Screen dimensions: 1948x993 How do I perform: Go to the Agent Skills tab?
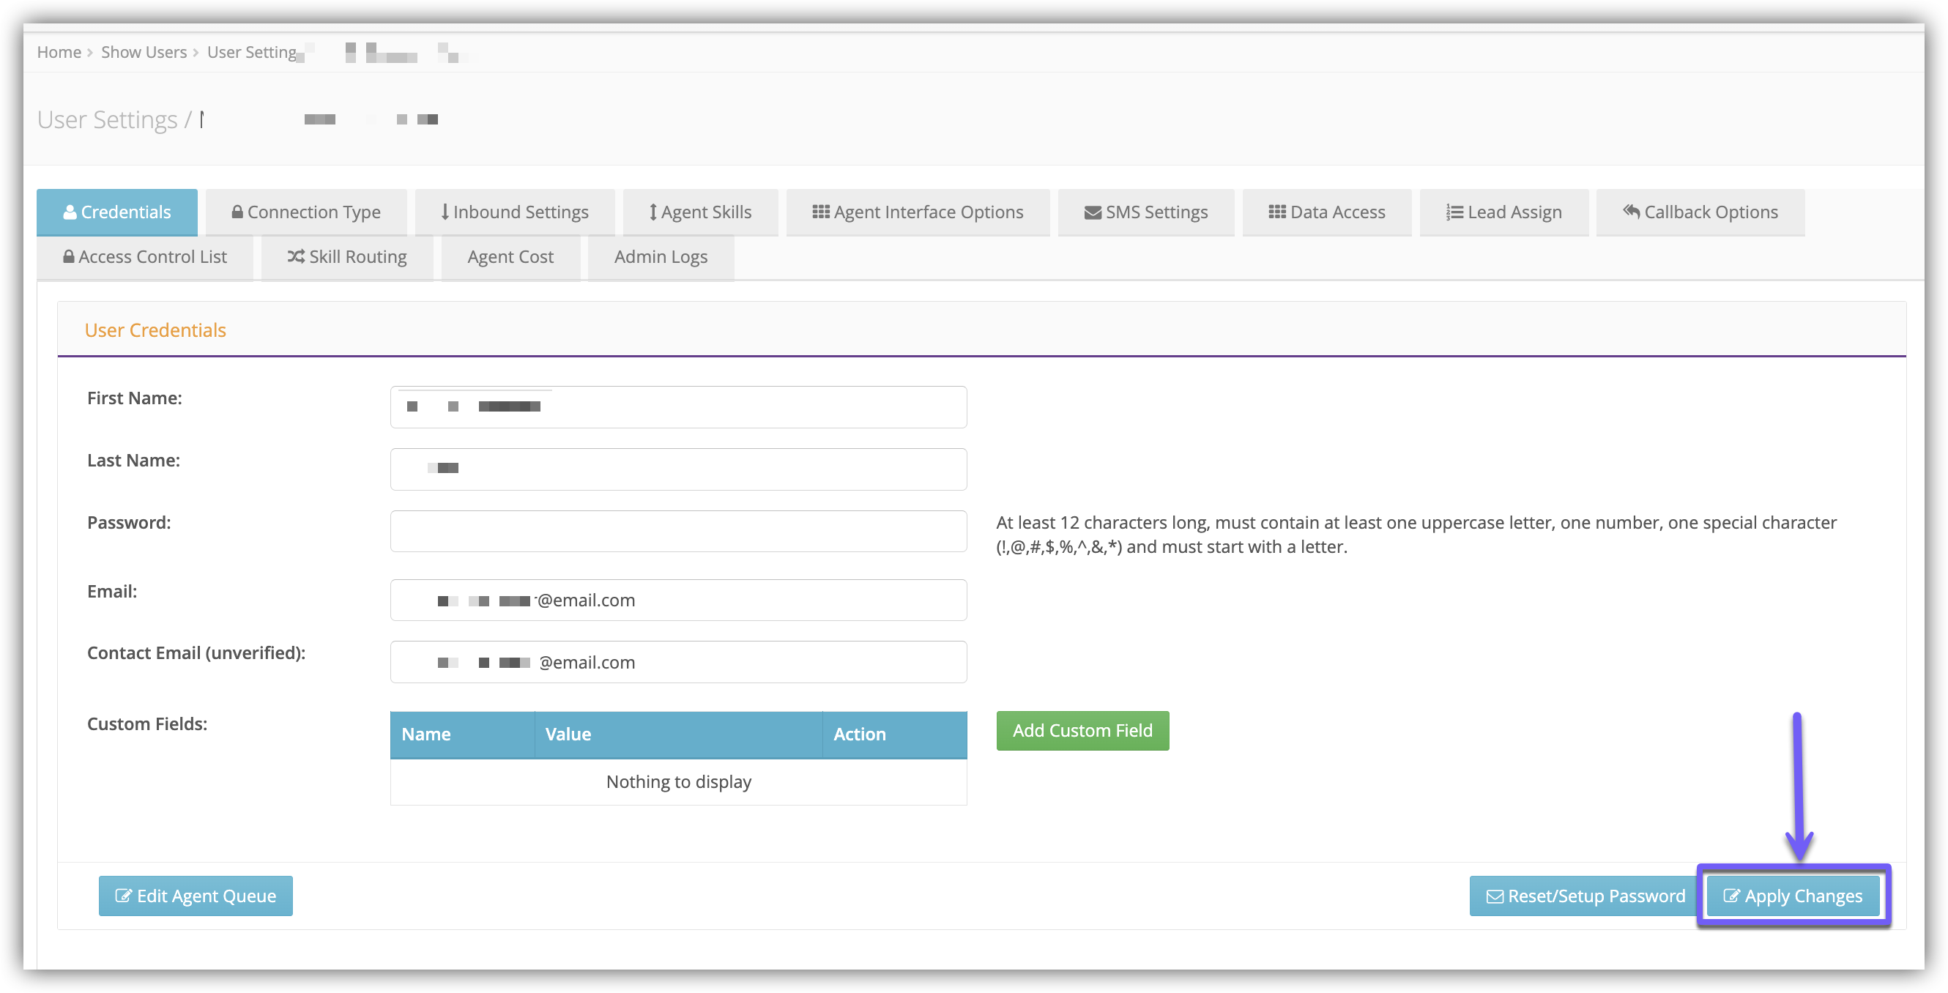(700, 212)
